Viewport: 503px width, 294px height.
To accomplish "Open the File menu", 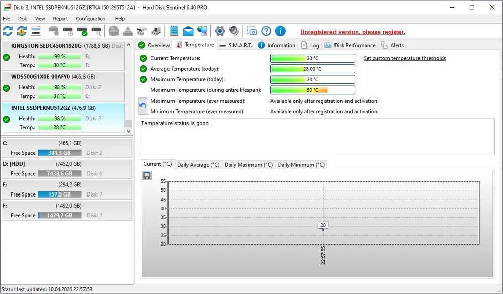I will coord(6,19).
